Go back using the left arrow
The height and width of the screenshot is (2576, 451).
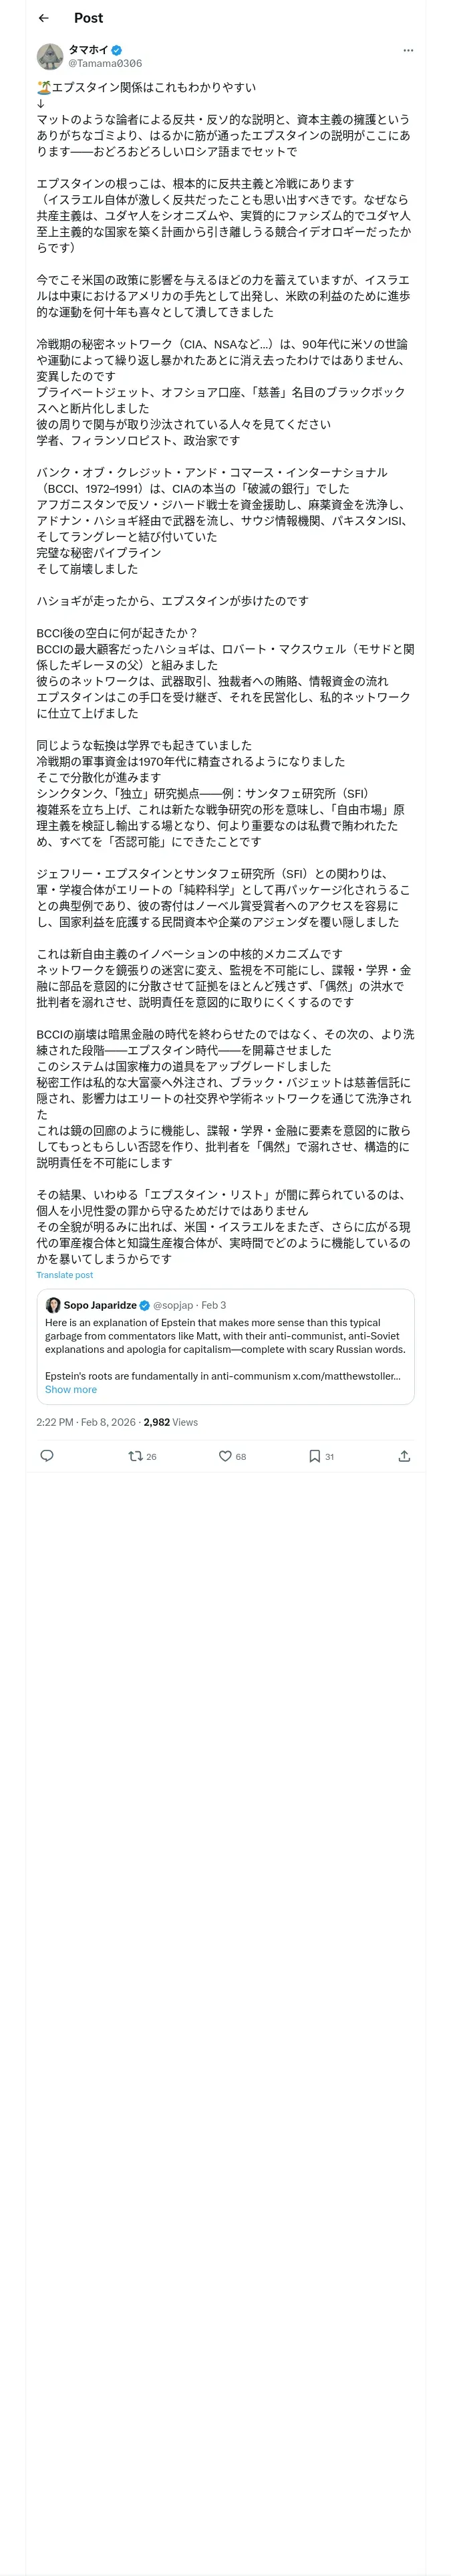[x=43, y=18]
